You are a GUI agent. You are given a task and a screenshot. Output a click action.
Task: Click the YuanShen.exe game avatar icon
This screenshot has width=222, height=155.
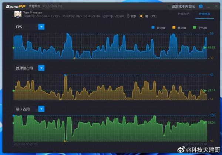[17, 14]
